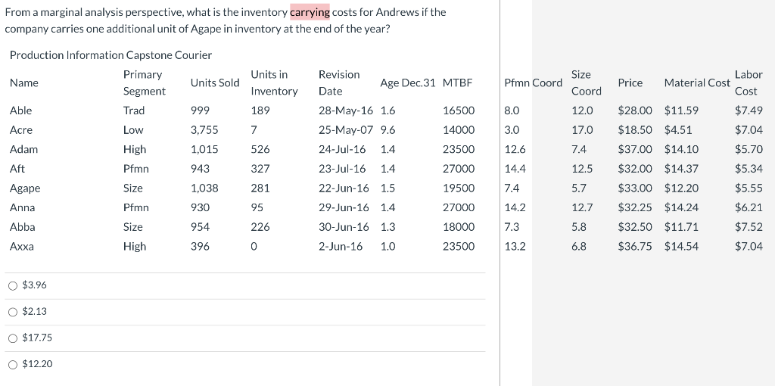The width and height of the screenshot is (775, 386).
Task: Click the highlighted word 'carrying'
Action: click(x=310, y=12)
